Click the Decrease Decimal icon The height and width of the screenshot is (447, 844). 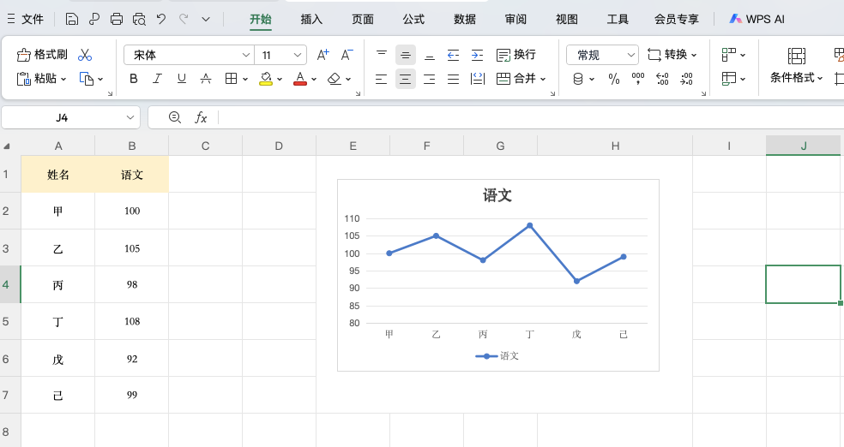point(686,79)
